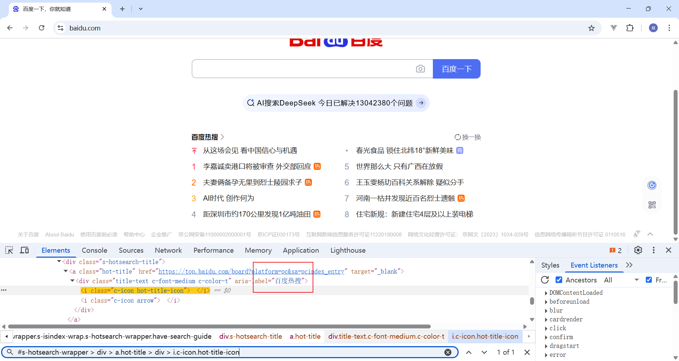Click the browser back arrow
This screenshot has height=361, width=679.
[x=10, y=28]
